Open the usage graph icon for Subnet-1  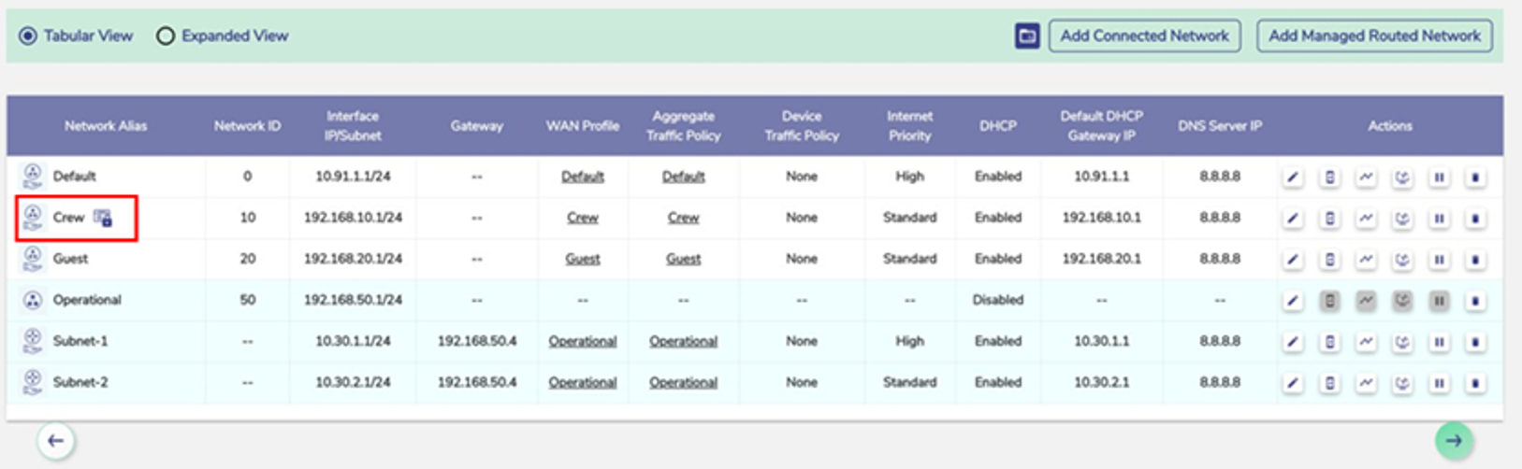pos(1366,342)
